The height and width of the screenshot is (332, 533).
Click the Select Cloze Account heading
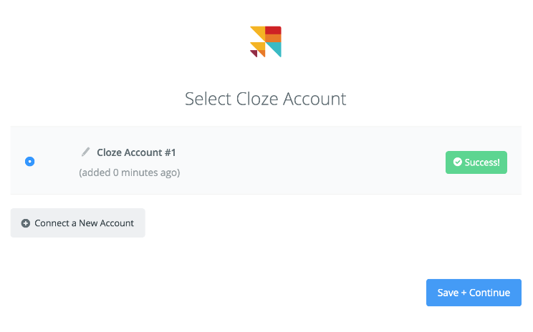266,99
